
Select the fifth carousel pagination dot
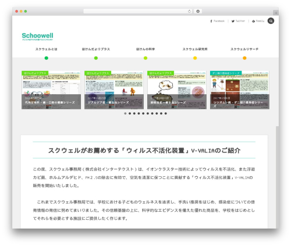tap(143, 113)
